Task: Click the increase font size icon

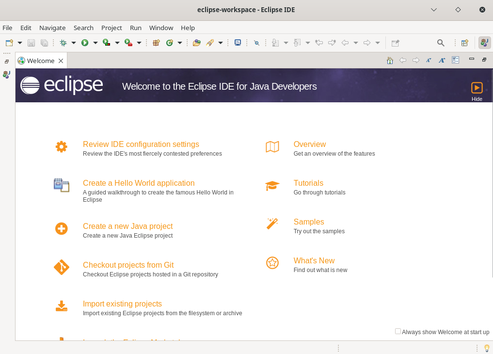Action: (x=441, y=60)
